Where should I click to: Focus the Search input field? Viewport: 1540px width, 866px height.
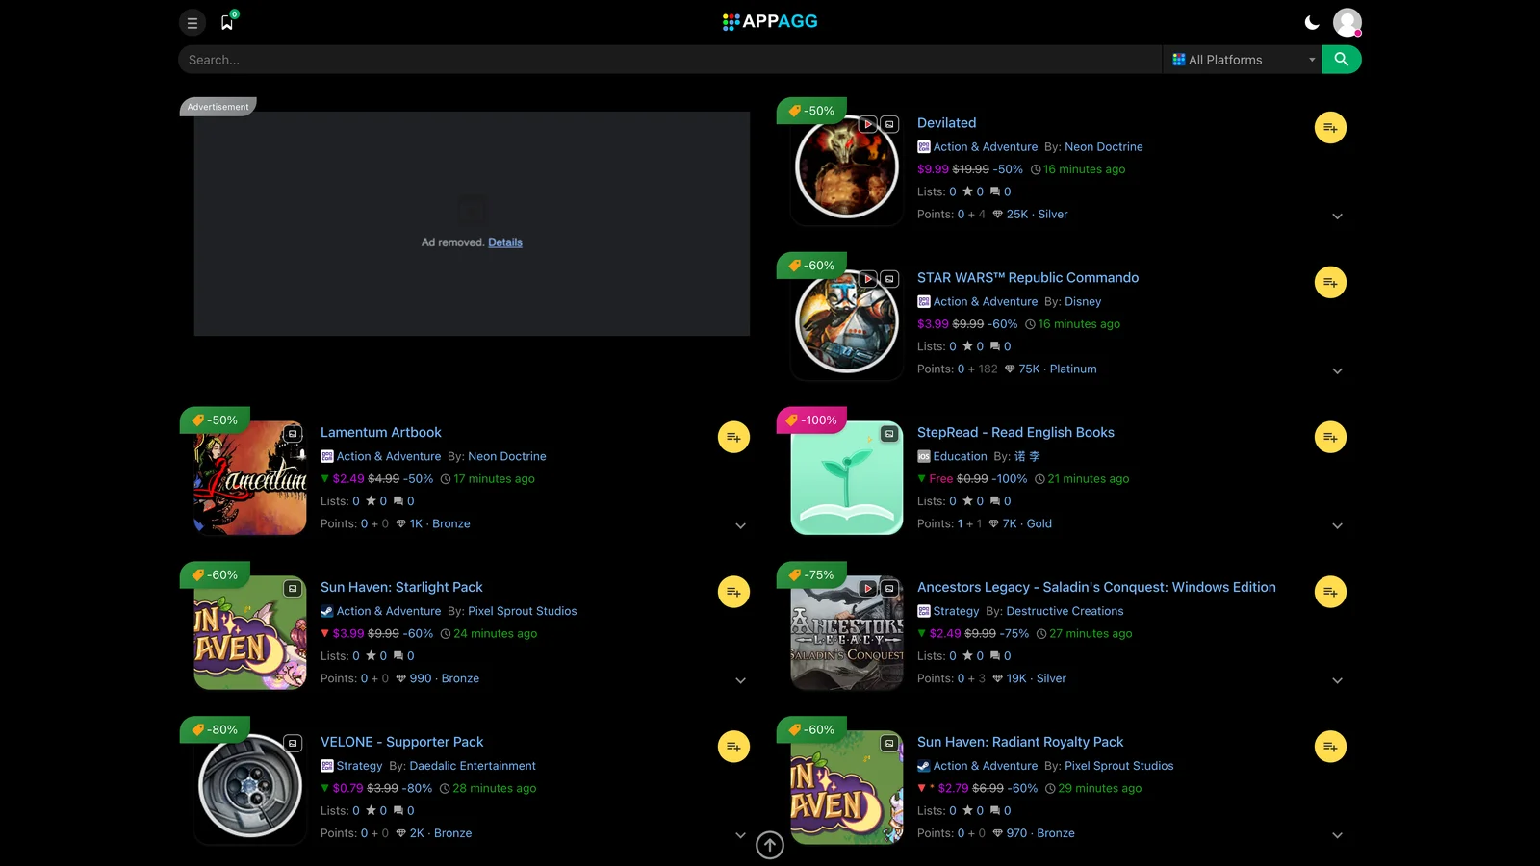coord(670,60)
